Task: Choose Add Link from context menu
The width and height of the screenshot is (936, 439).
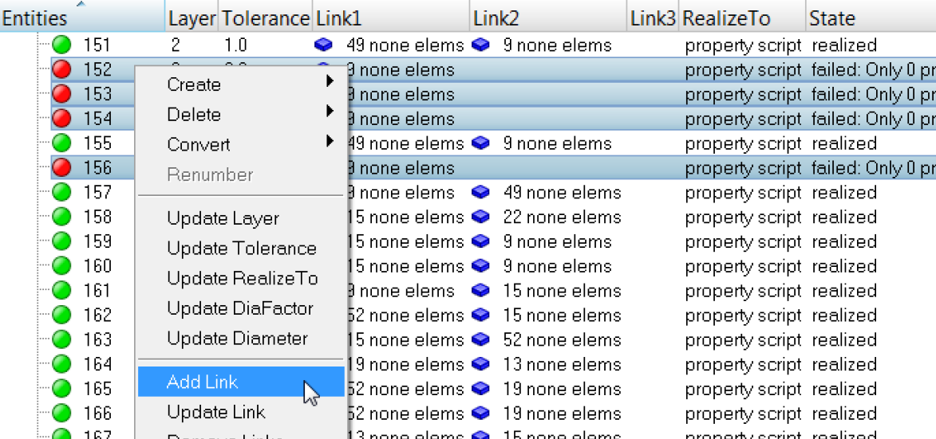Action: click(x=203, y=382)
